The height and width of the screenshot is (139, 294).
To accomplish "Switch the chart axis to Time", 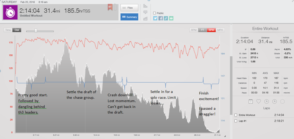I will tap(8, 30).
